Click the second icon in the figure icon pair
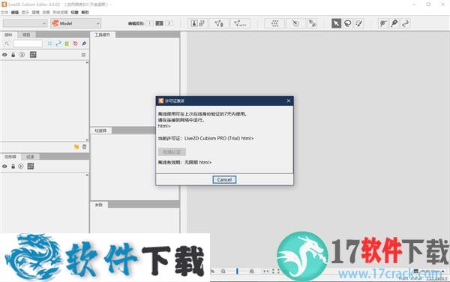The height and width of the screenshot is (282, 450). pyautogui.click(x=202, y=23)
